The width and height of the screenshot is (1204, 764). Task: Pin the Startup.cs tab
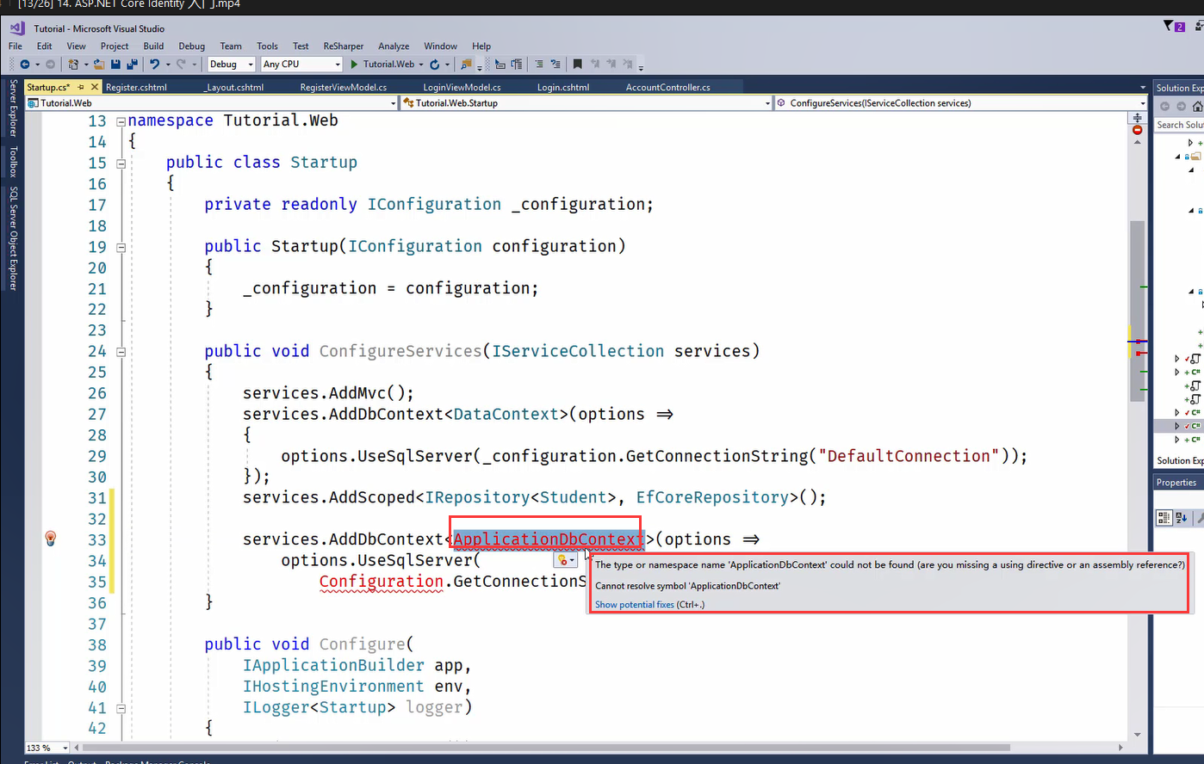[81, 87]
